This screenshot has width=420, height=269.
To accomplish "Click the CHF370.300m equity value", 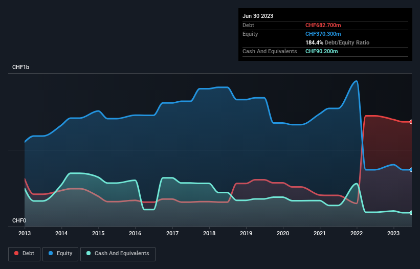I will 323,34.
